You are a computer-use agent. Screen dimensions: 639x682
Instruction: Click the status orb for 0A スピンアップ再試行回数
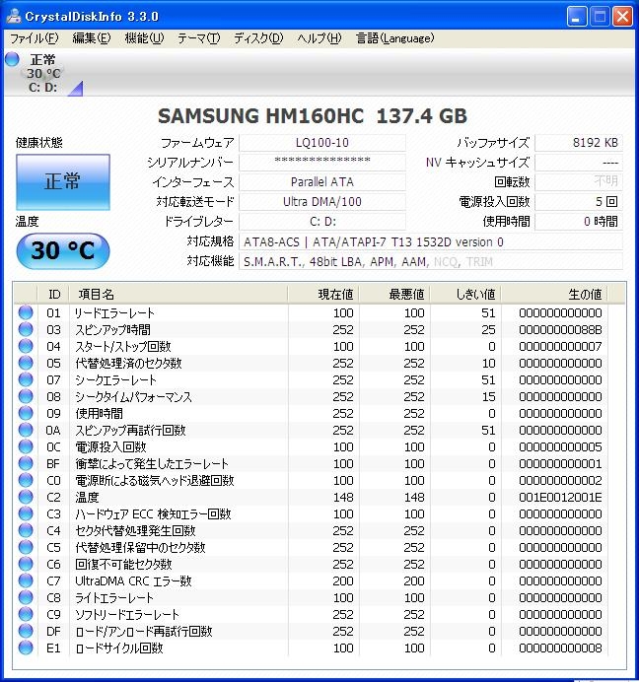[x=26, y=430]
